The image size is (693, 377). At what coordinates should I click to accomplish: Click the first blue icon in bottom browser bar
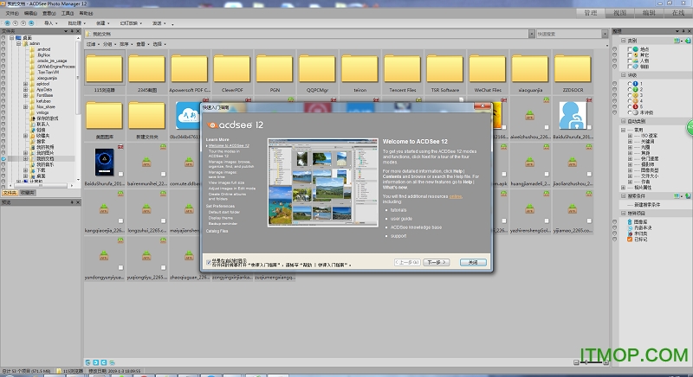[x=88, y=362]
